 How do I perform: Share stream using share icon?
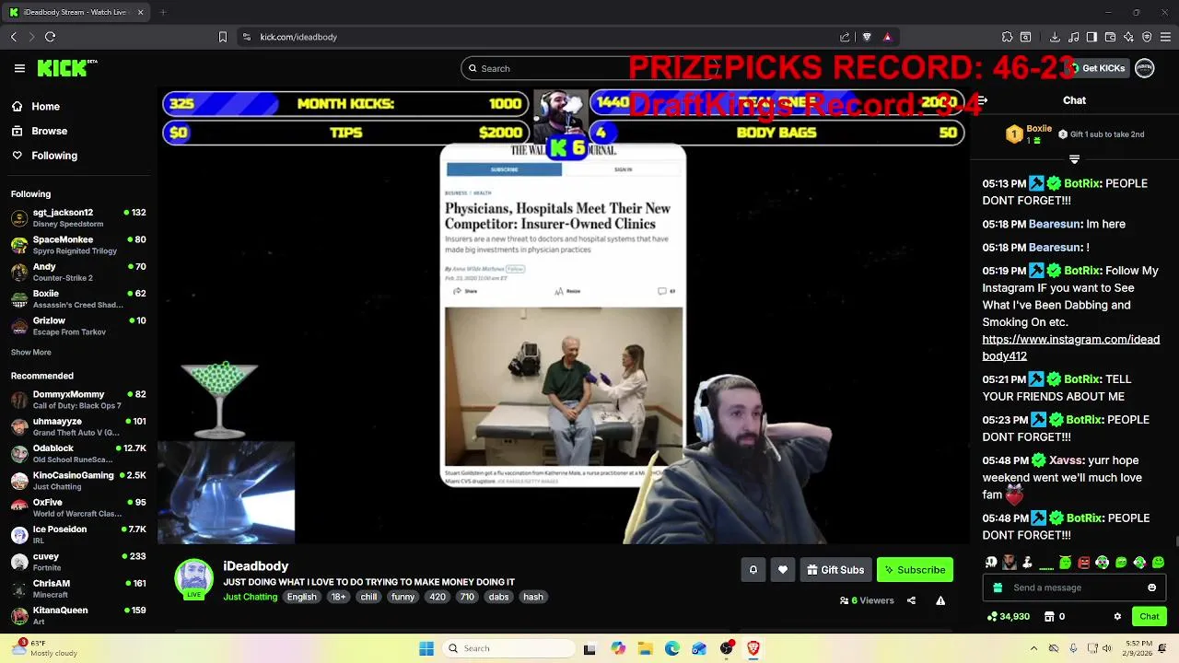911,600
